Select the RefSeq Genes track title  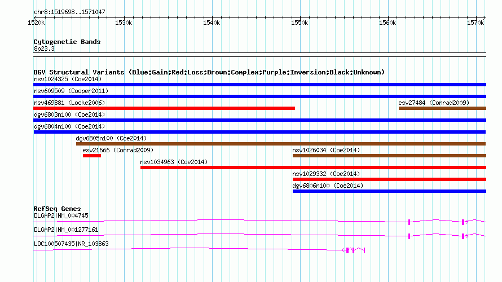click(x=57, y=209)
